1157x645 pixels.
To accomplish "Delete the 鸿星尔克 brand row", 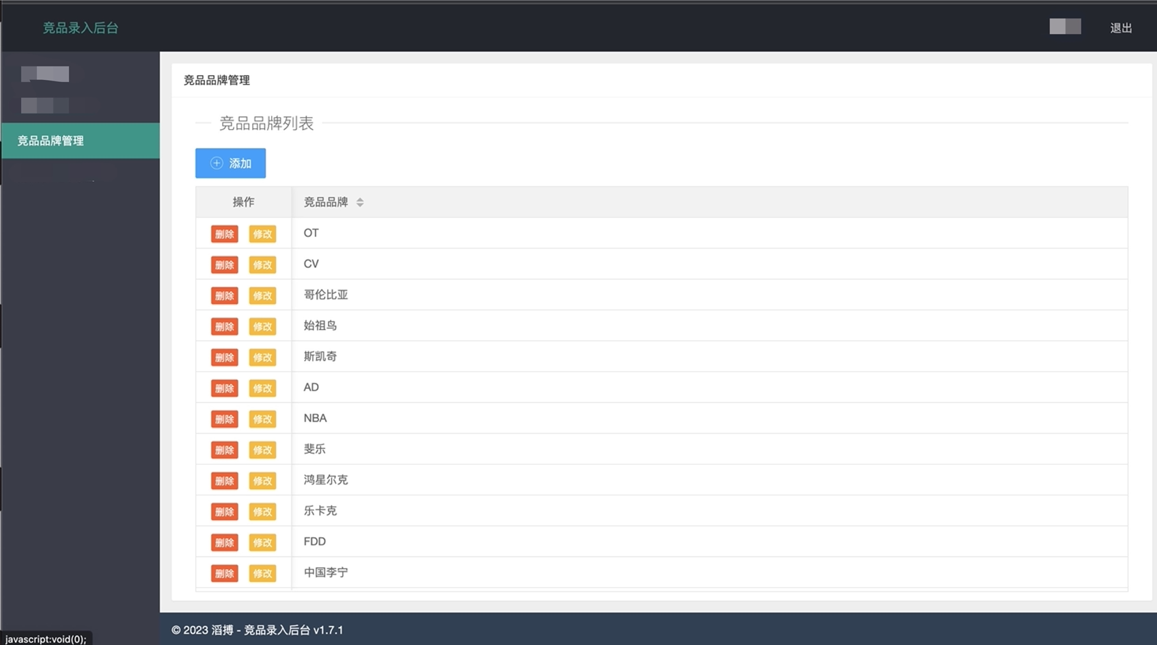I will 224,480.
